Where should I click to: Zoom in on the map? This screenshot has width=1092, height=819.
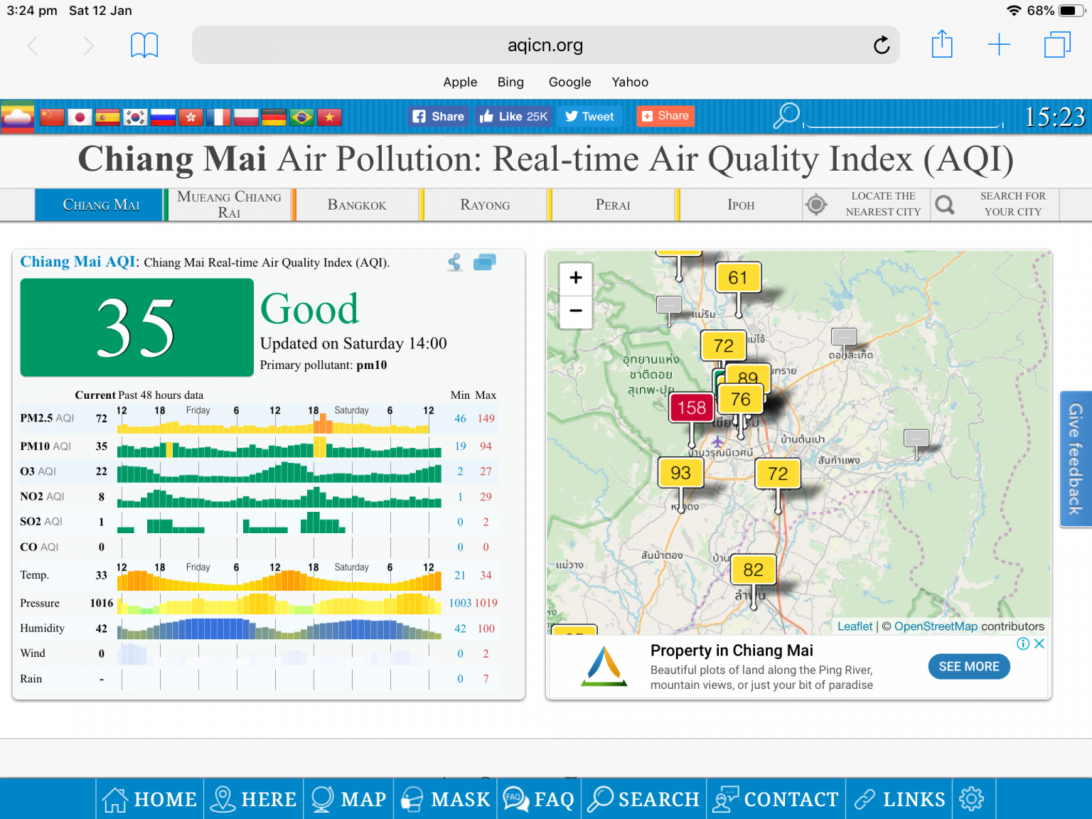(576, 278)
